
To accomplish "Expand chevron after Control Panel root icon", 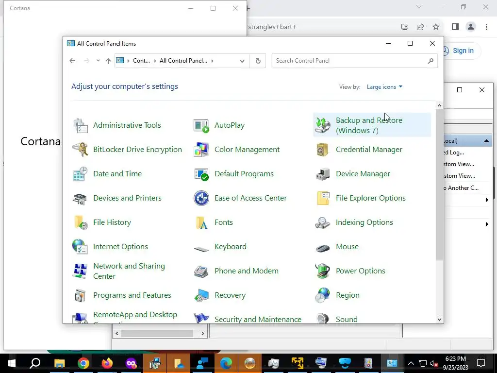I will click(128, 61).
